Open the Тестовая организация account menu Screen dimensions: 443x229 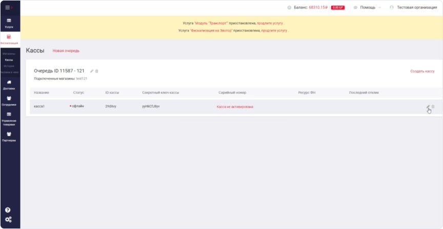[416, 8]
